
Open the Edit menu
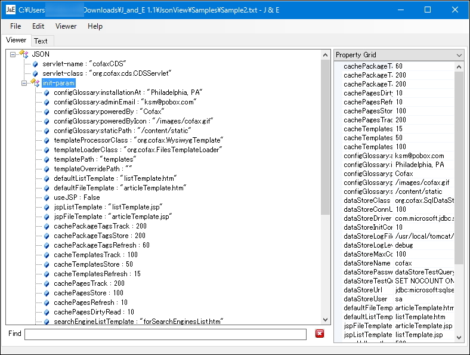coord(38,26)
